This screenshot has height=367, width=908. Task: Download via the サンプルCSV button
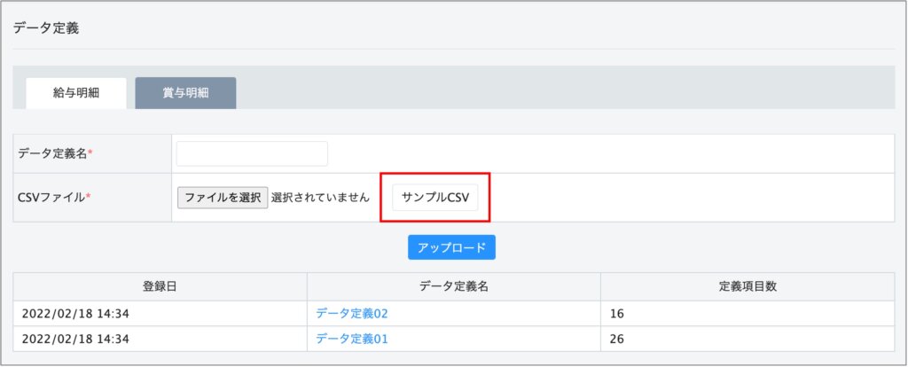434,198
